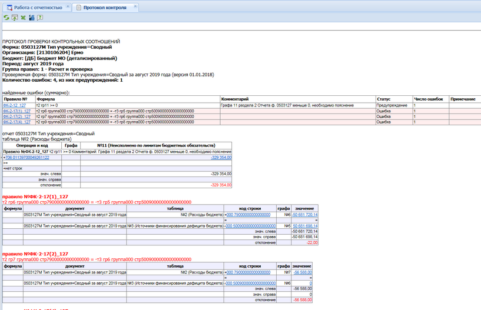This screenshot has height=310, width=481.
Task: Click the export/upload arrow toolbar icon
Action: coord(15,18)
